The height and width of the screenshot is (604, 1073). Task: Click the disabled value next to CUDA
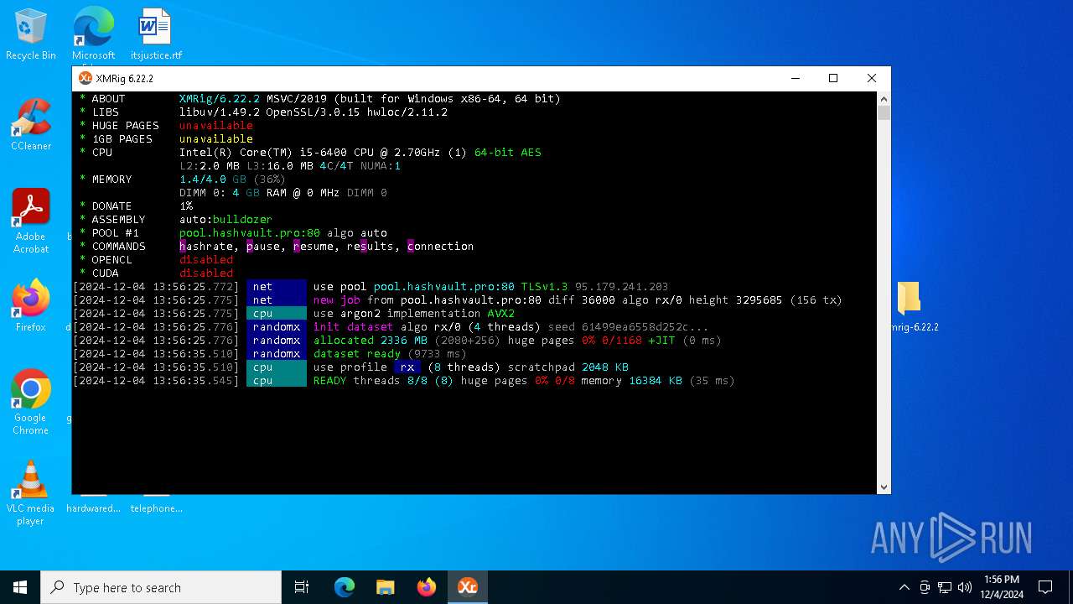tap(206, 273)
